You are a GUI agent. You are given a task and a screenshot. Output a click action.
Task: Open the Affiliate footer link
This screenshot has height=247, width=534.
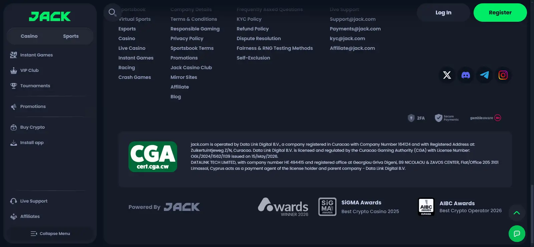pyautogui.click(x=180, y=87)
